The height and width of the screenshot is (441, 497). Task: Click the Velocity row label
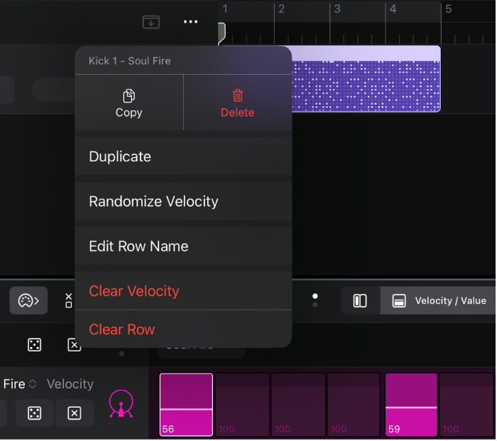coord(70,385)
